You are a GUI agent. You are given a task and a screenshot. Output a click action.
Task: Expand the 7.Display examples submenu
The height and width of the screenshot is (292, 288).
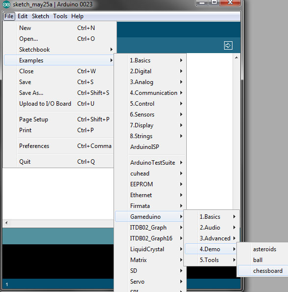tap(150, 125)
